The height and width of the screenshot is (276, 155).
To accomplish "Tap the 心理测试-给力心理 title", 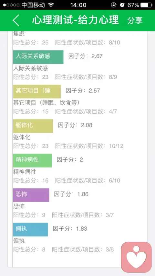I will click(76, 20).
